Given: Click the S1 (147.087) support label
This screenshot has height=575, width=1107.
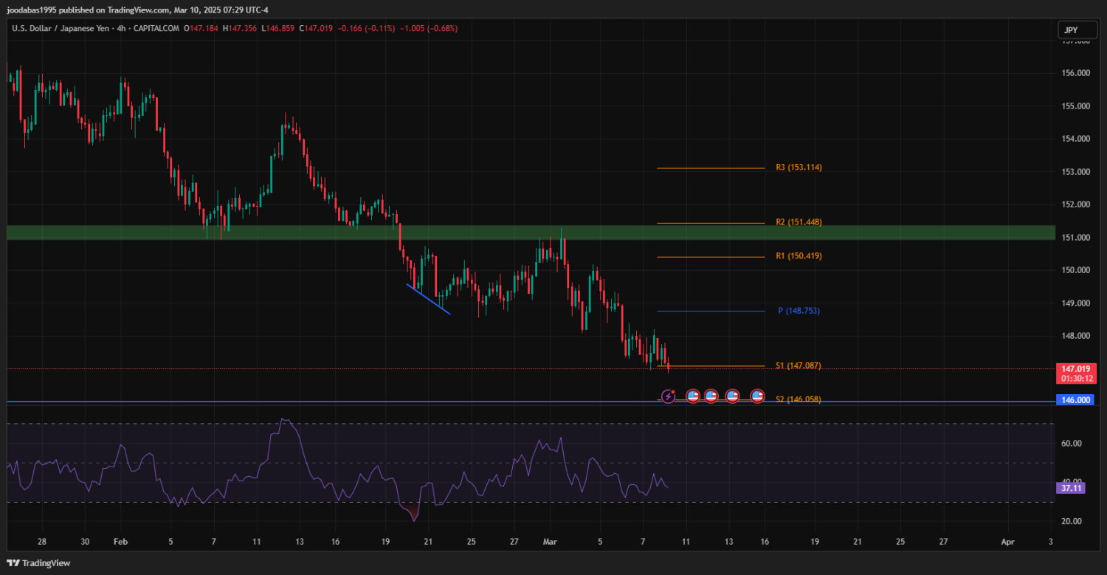Looking at the screenshot, I should tap(799, 366).
